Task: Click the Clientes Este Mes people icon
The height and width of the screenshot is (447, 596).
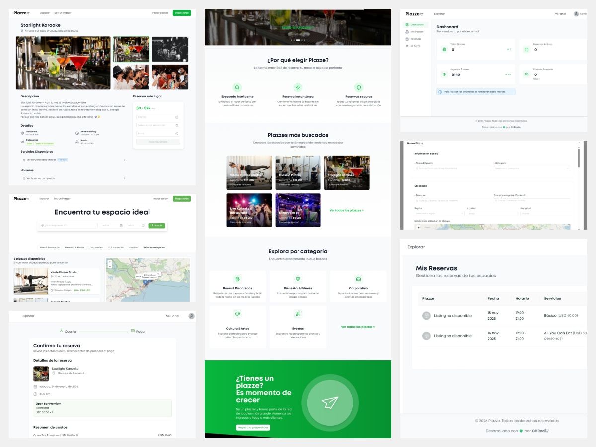Action: [527, 74]
